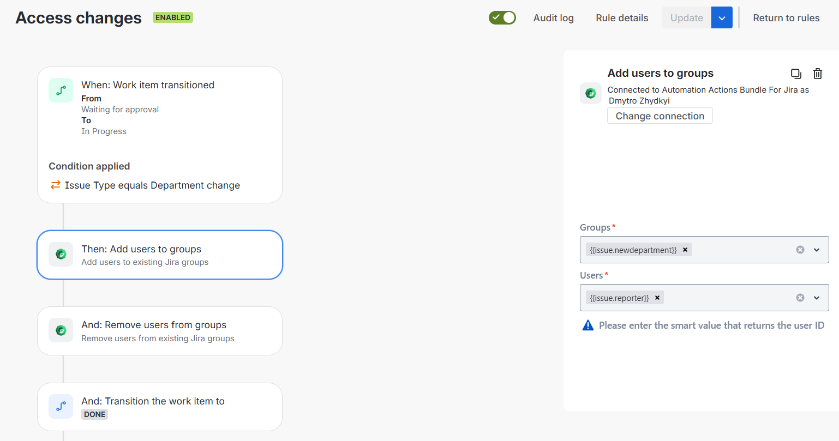This screenshot has width=839, height=441.
Task: Click the blue transition action icon
Action: 61,406
